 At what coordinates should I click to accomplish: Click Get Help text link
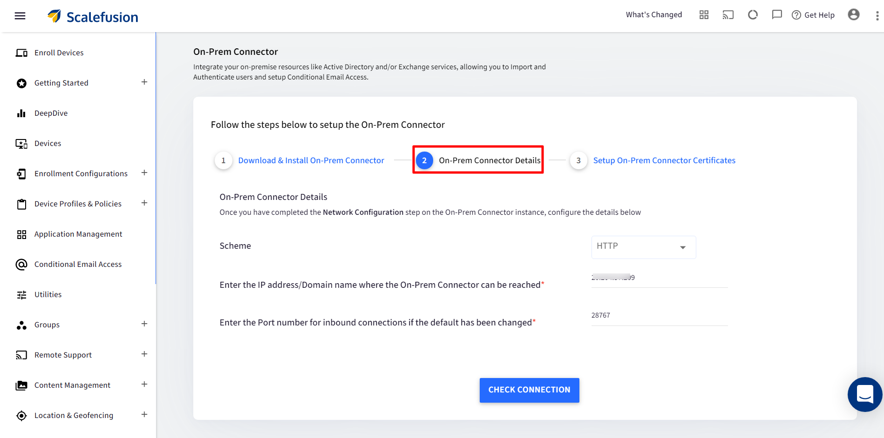pyautogui.click(x=819, y=15)
